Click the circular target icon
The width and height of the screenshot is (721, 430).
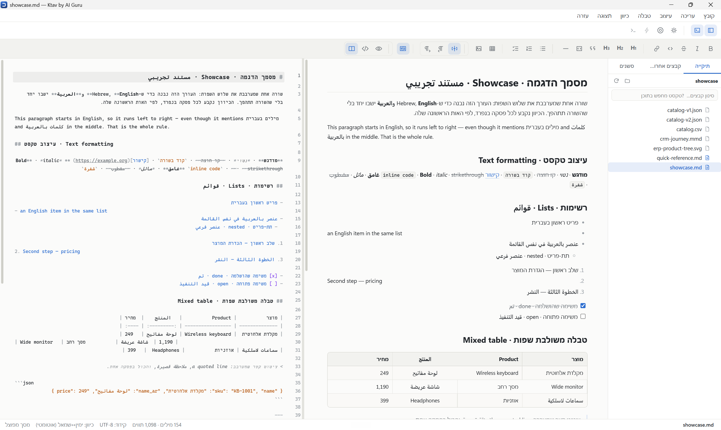660,30
